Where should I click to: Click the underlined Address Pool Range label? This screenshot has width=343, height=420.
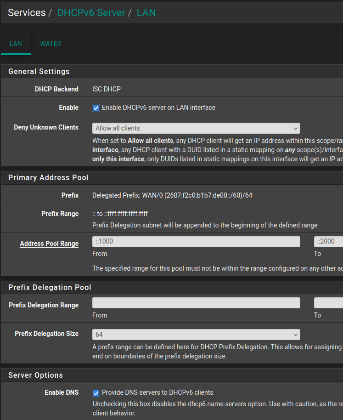pos(49,244)
